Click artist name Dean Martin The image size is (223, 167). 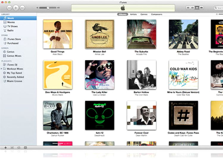point(141,136)
